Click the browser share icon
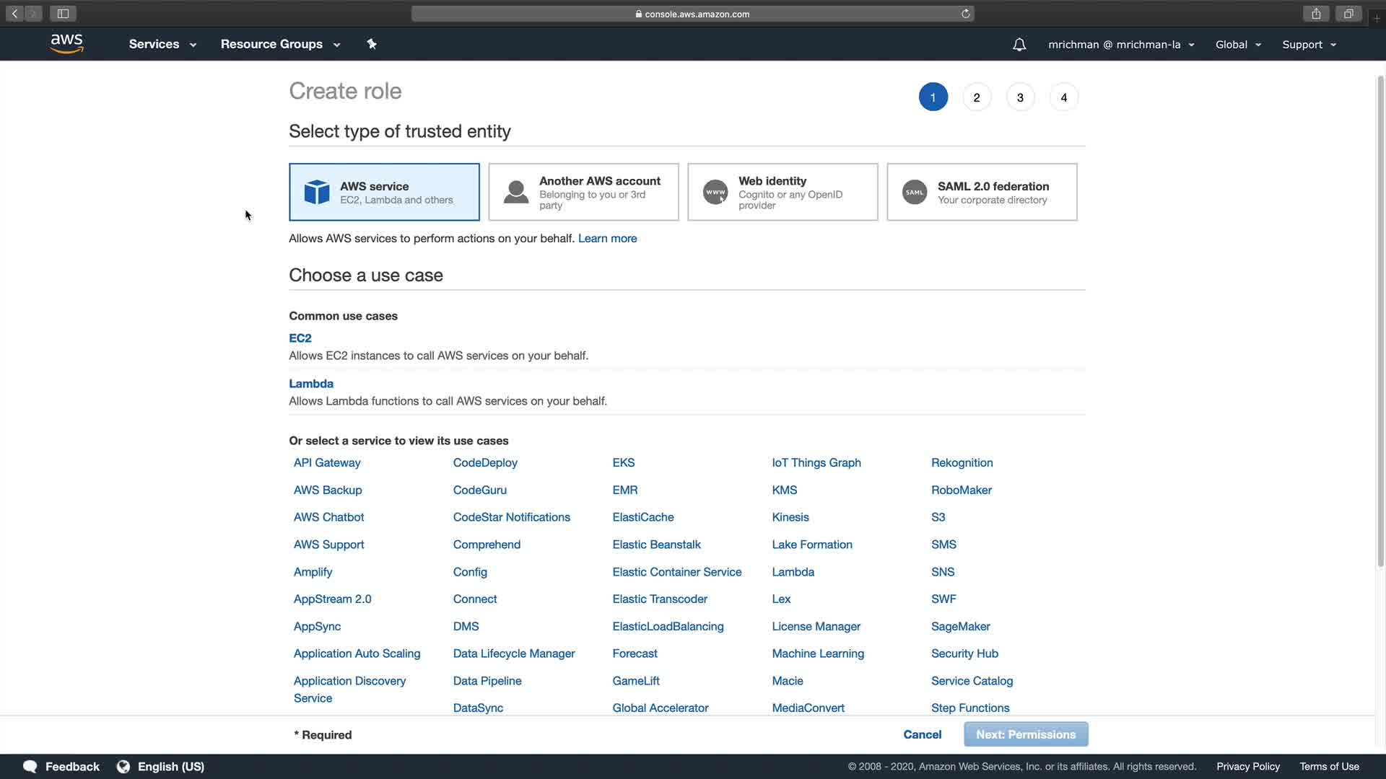Screen dimensions: 1386x779 pyautogui.click(x=1316, y=14)
